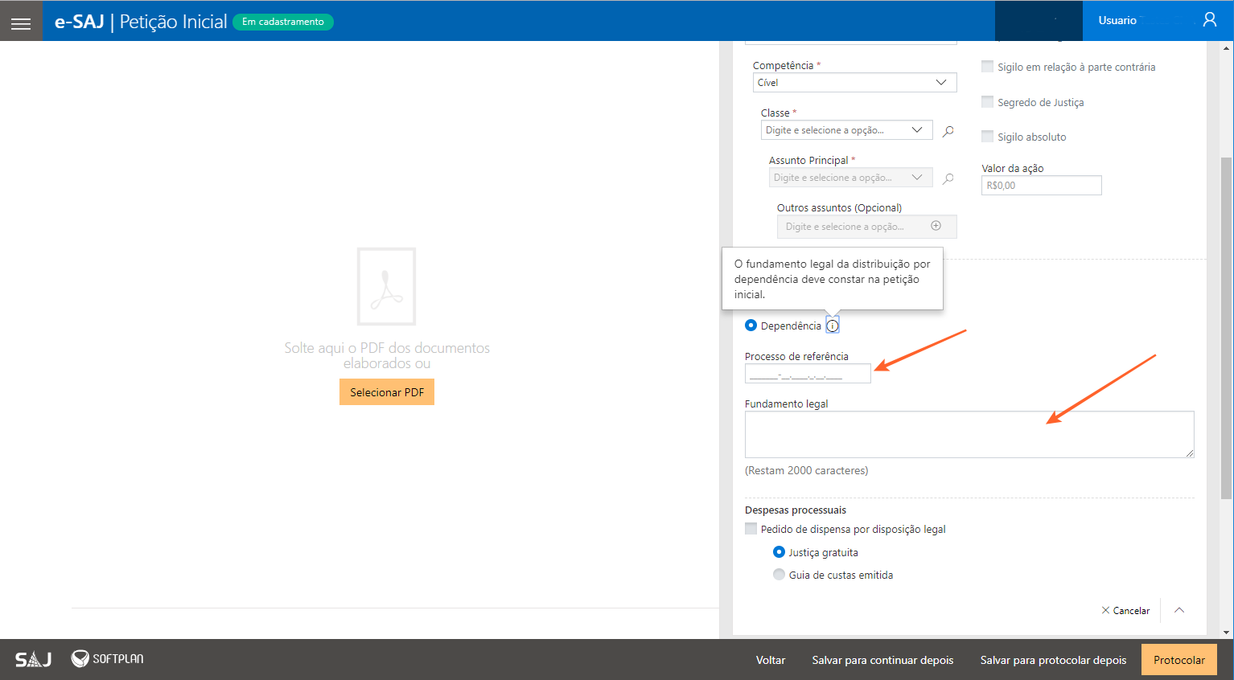Click Salvar para continuar depois
Screen dimensions: 1234x680
pos(882,660)
